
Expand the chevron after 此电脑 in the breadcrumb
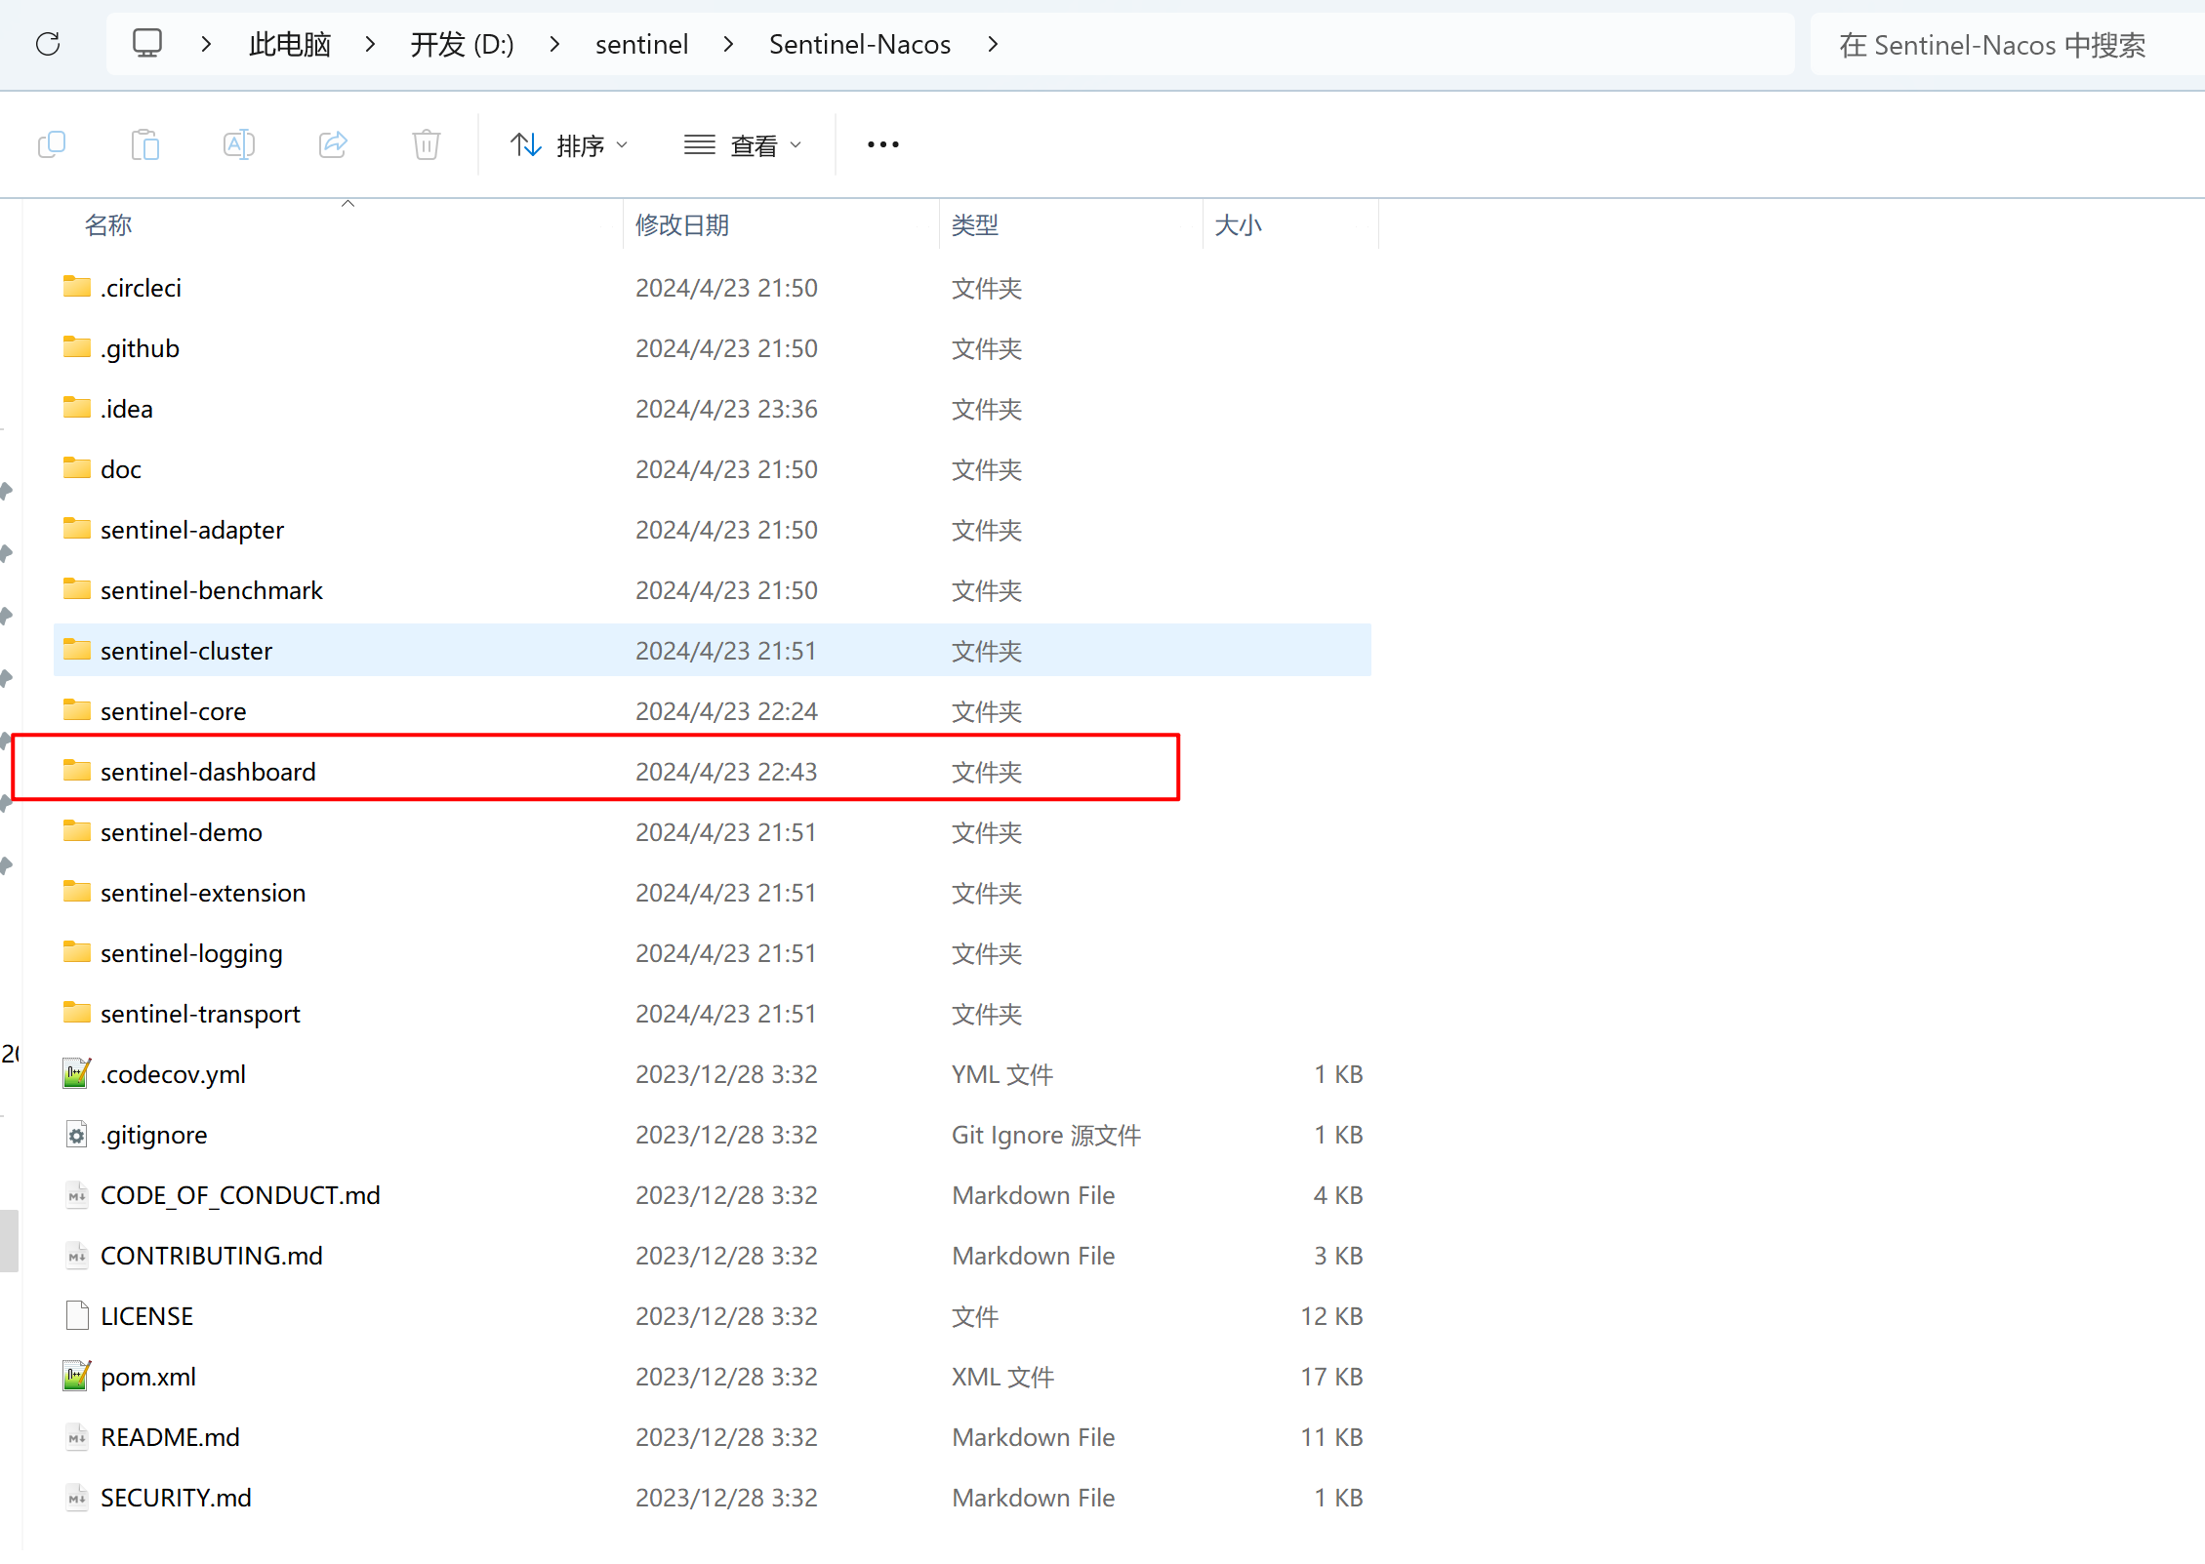click(x=370, y=44)
